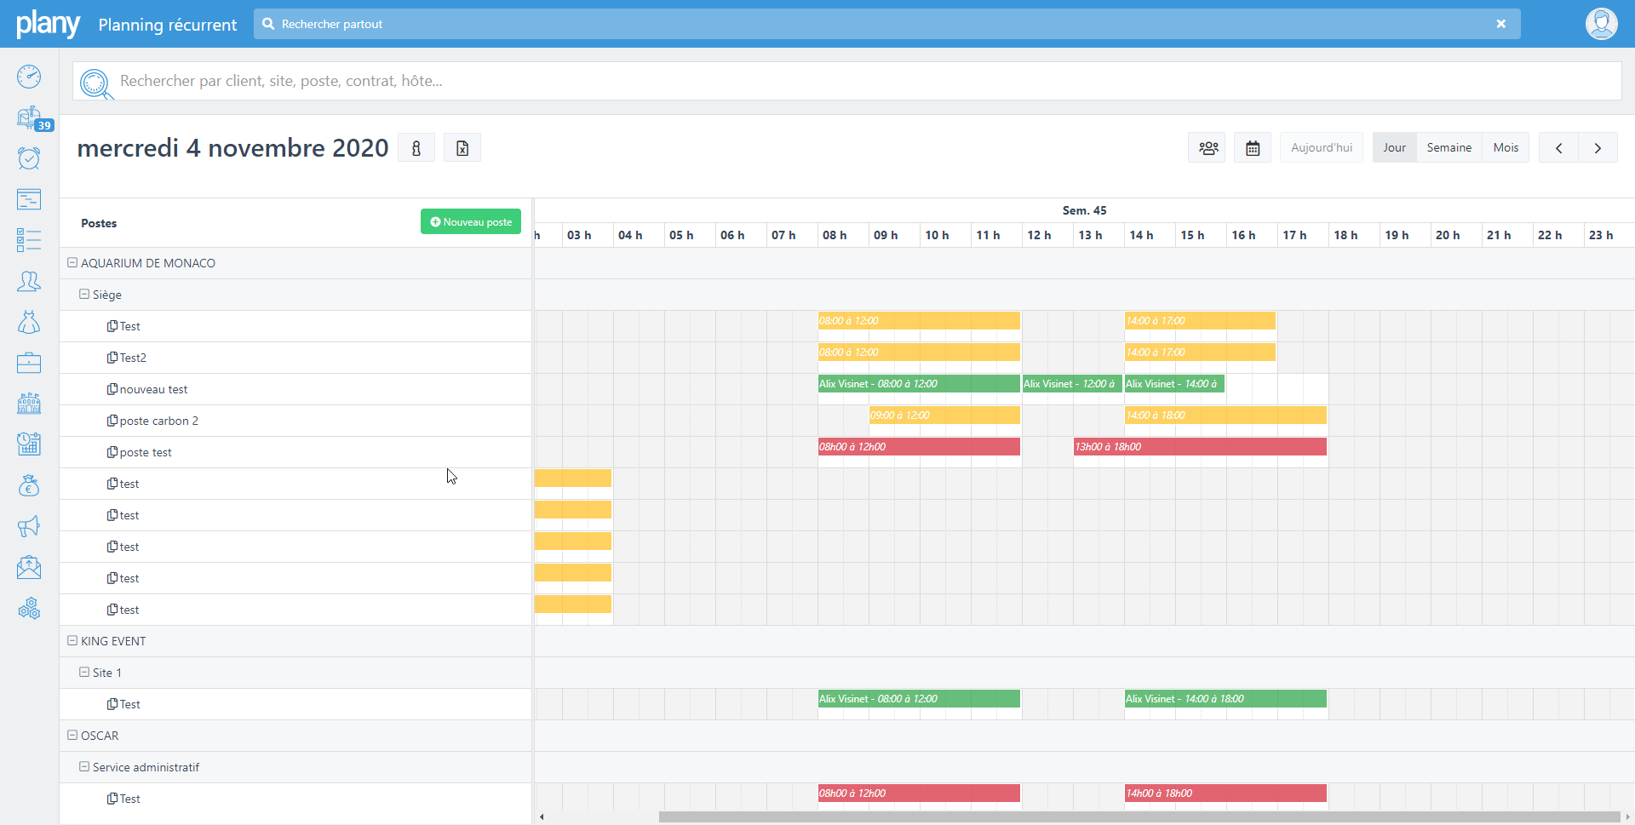
Task: Click the alarm clock icon in sidebar
Action: pyautogui.click(x=29, y=158)
